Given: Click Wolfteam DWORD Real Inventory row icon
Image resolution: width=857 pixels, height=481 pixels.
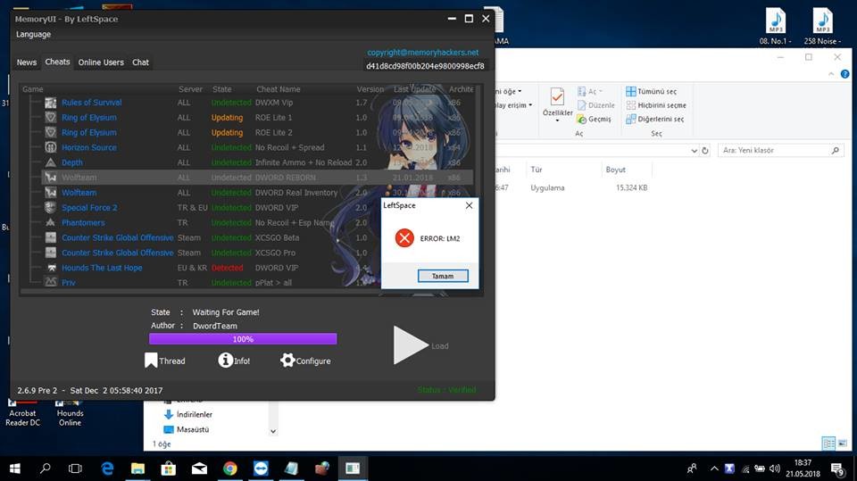Looking at the screenshot, I should tap(50, 193).
